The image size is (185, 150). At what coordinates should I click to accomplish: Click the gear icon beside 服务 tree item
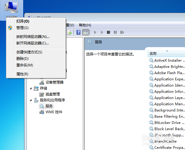tap(42, 106)
